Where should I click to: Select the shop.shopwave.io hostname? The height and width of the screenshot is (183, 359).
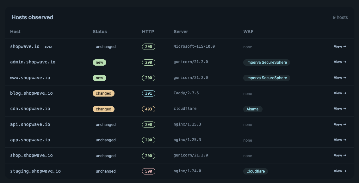click(31, 155)
